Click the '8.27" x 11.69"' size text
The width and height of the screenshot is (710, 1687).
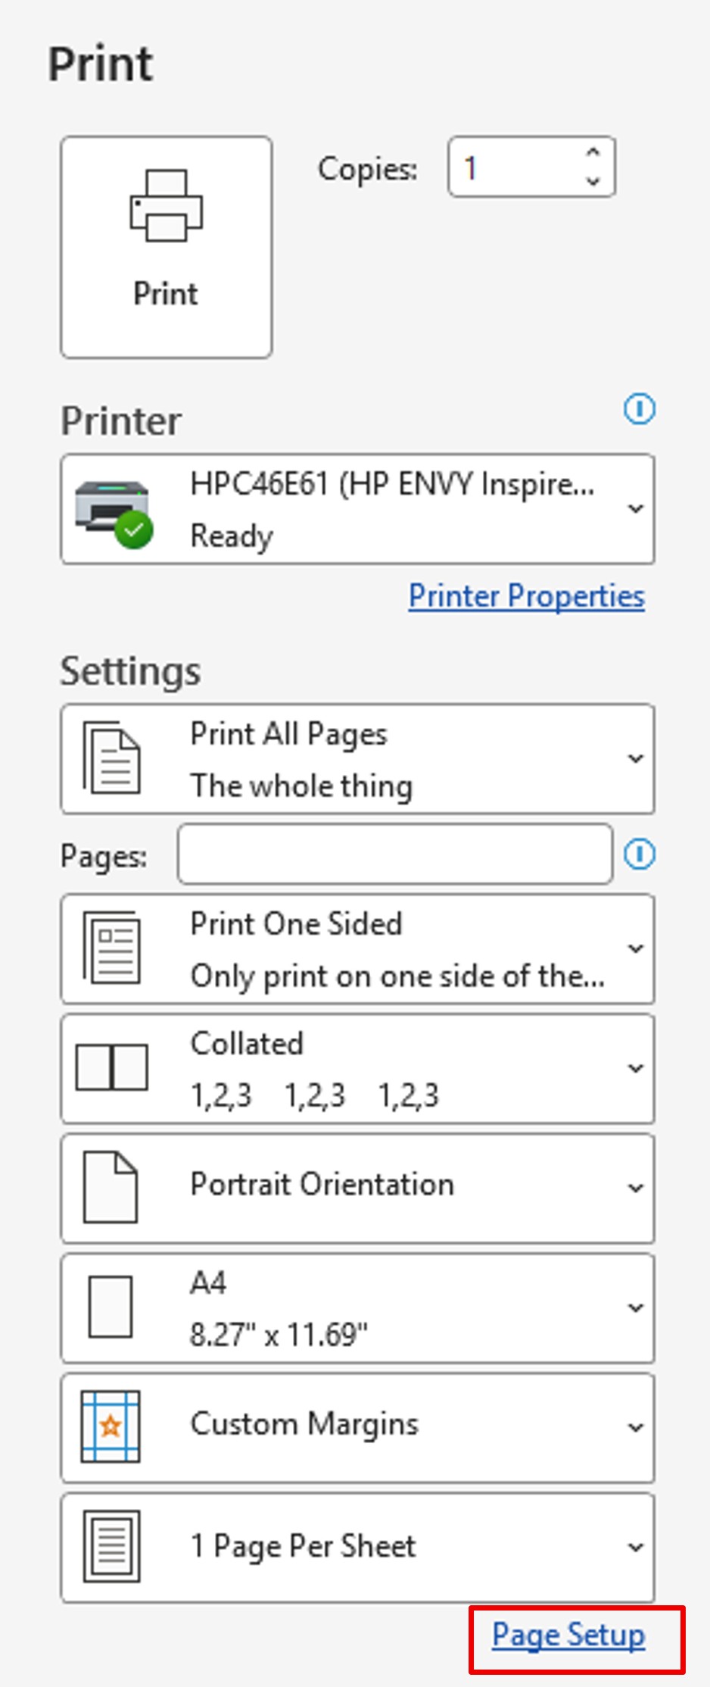pos(279,1335)
